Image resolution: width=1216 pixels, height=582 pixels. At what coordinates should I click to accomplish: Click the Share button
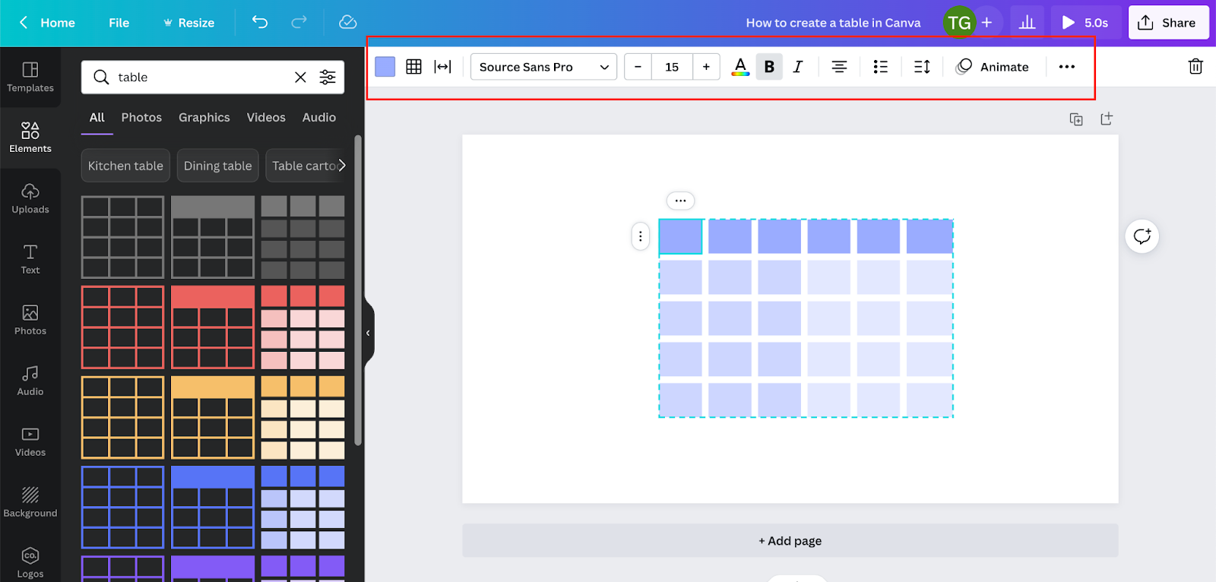(x=1168, y=23)
